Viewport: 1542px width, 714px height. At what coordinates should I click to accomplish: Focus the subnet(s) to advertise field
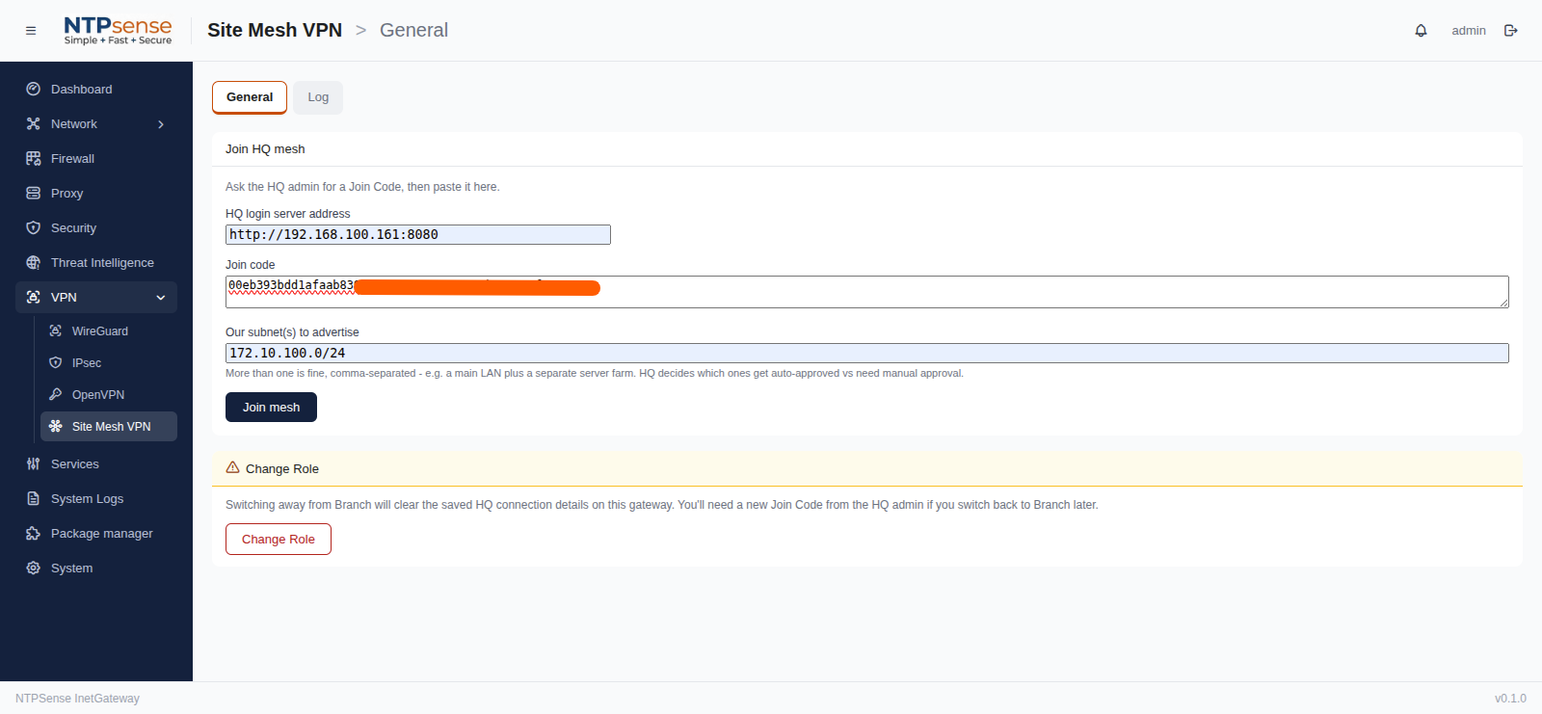tap(867, 354)
